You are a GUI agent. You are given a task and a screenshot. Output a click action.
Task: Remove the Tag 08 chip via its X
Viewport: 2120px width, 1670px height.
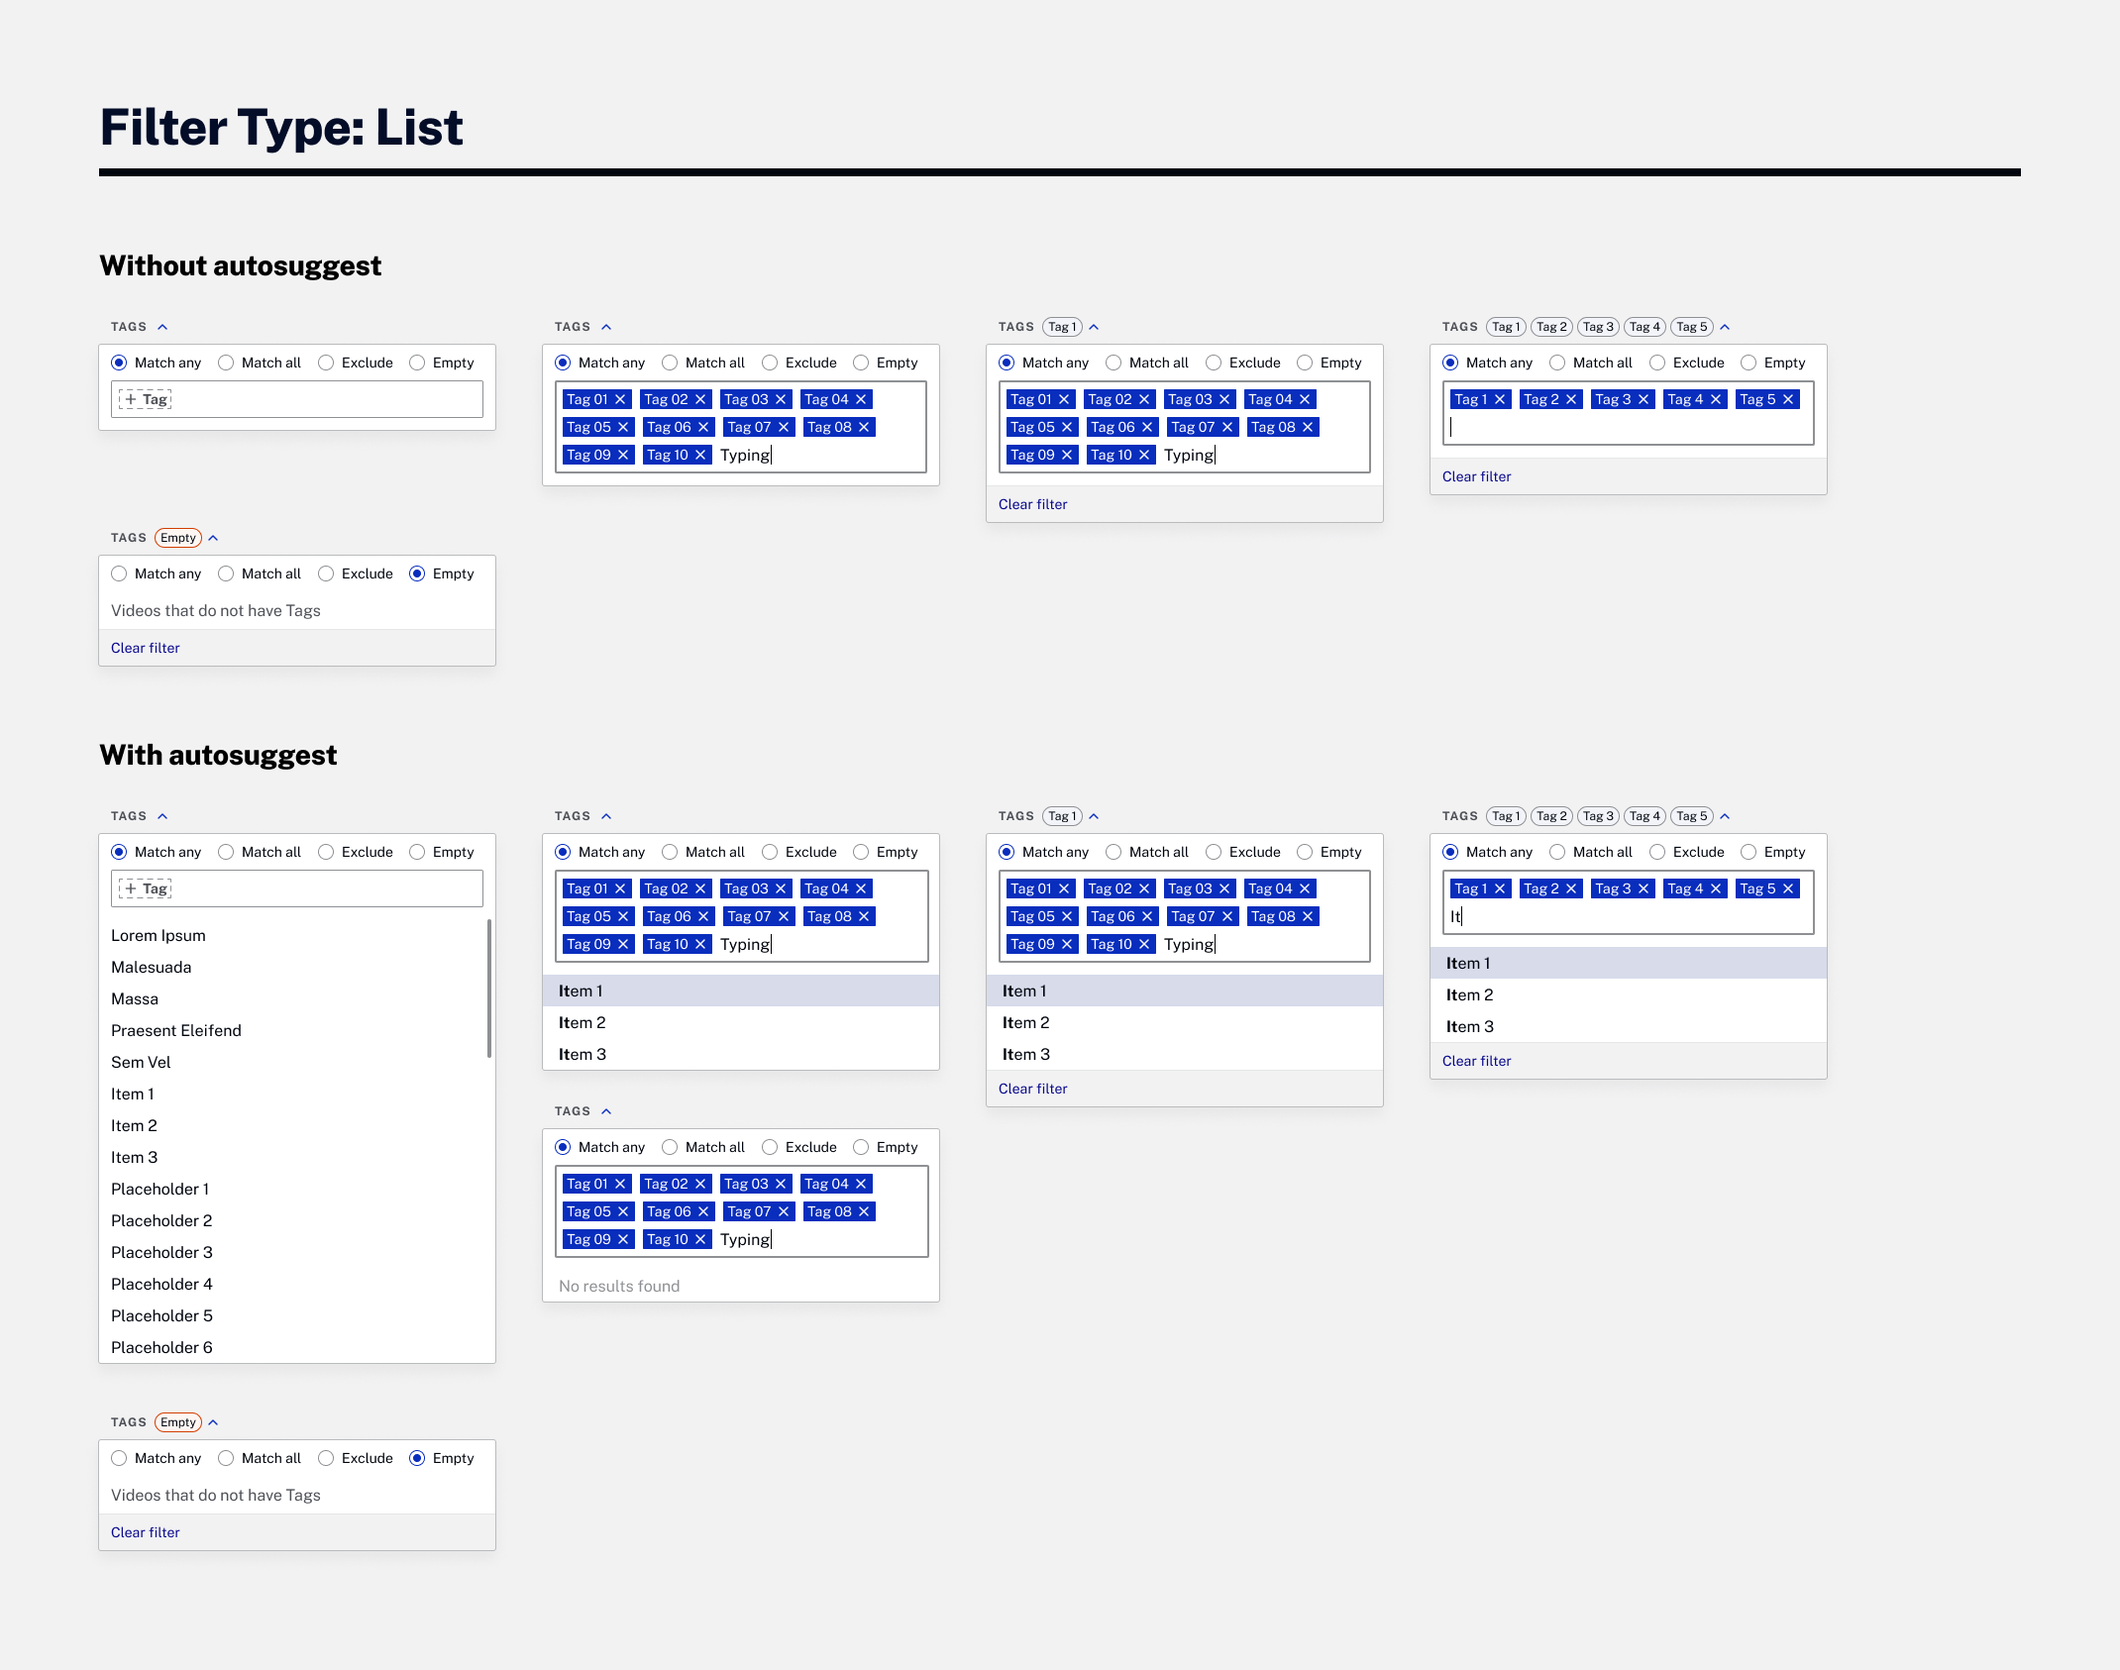862,427
